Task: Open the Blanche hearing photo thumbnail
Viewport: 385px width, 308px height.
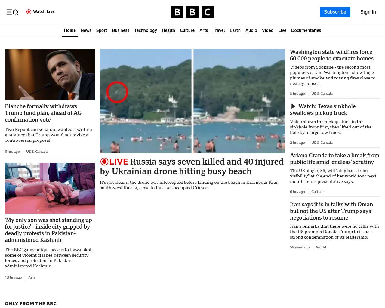Action: pos(50,74)
